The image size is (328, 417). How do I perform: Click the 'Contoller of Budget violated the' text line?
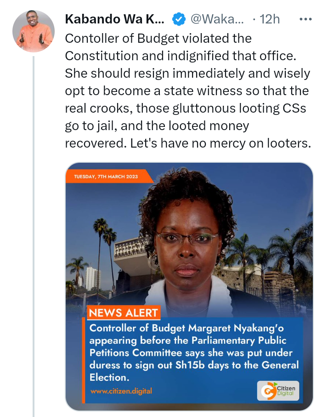pyautogui.click(x=158, y=39)
